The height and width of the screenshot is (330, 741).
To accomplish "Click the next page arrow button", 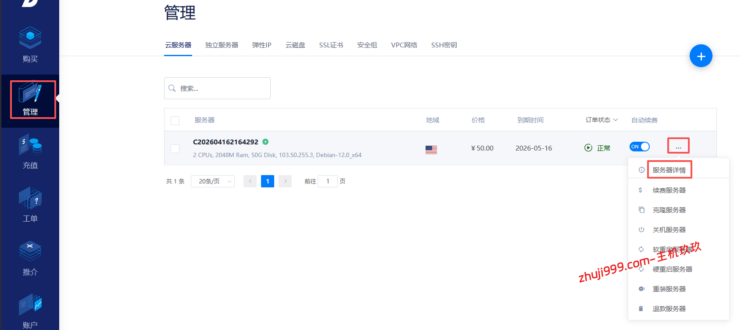I will click(x=285, y=181).
